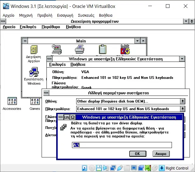Open the Accessories program group icon
This screenshot has width=195, height=172.
point(12,101)
